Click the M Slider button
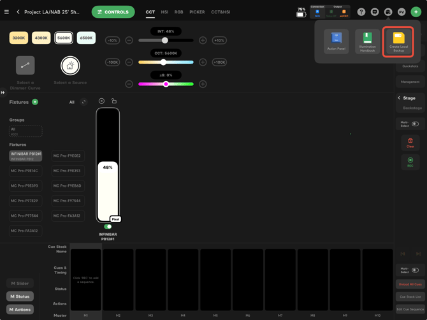This screenshot has width=427, height=320. click(20, 283)
